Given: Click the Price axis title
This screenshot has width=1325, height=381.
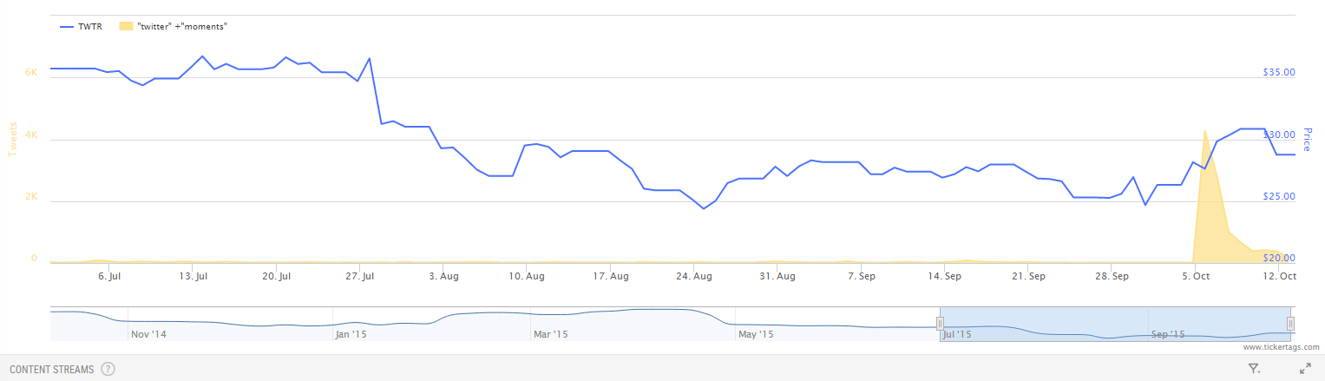Looking at the screenshot, I should tap(1308, 140).
